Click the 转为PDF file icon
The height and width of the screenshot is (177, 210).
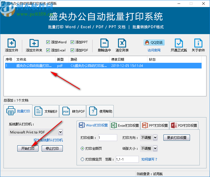66,111
